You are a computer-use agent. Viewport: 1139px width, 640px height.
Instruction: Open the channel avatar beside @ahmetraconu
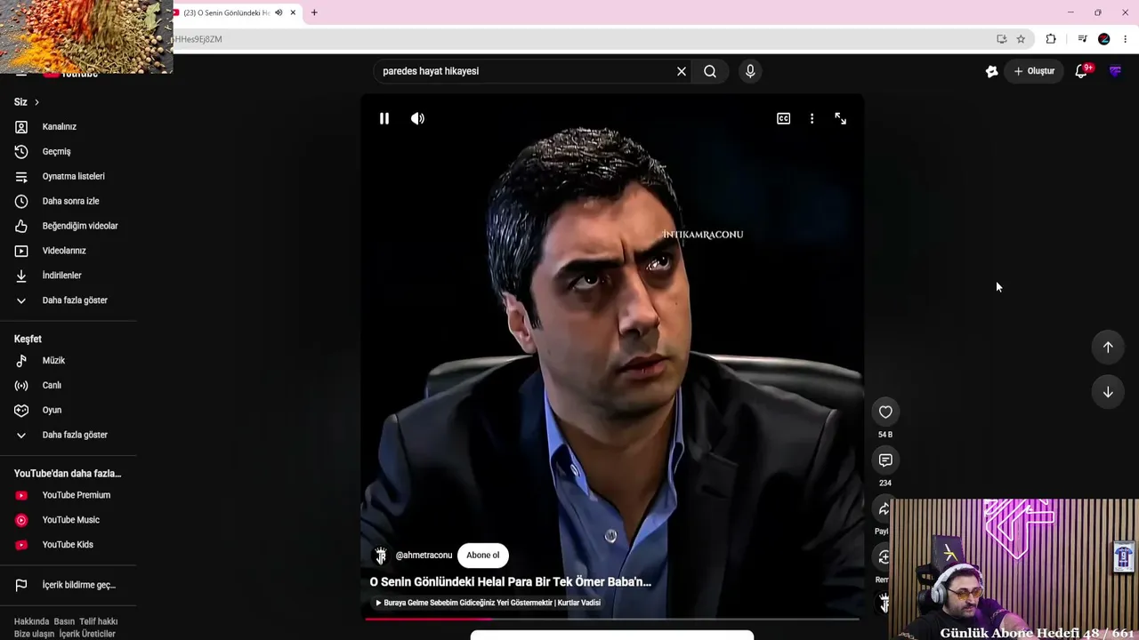[x=381, y=556]
